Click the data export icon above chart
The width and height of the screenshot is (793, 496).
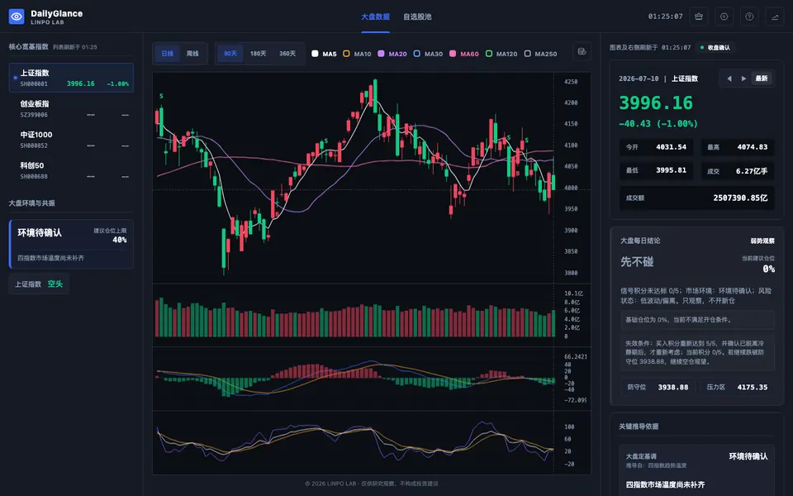[x=582, y=51]
